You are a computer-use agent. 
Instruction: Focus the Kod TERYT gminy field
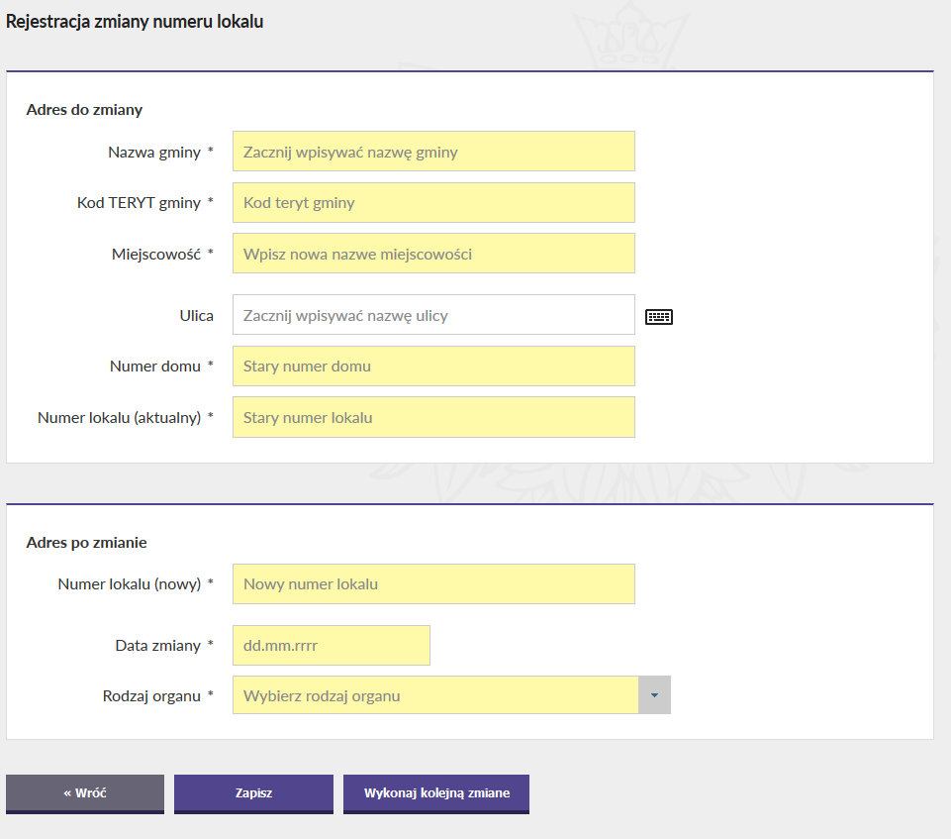(433, 202)
